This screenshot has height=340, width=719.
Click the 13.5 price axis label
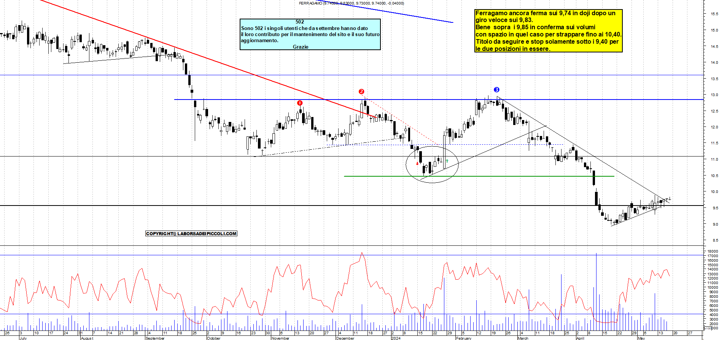(714, 79)
